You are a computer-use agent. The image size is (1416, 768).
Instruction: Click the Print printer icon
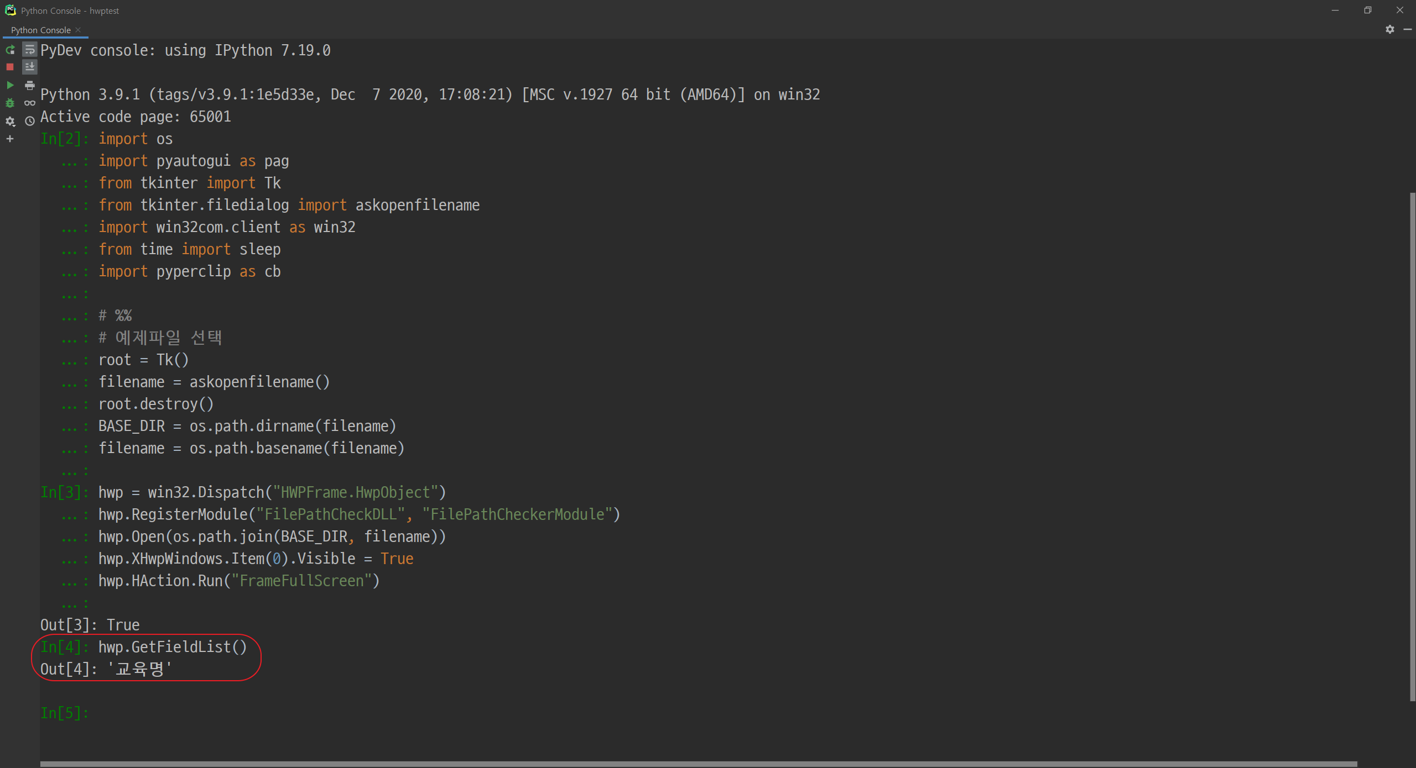click(30, 85)
